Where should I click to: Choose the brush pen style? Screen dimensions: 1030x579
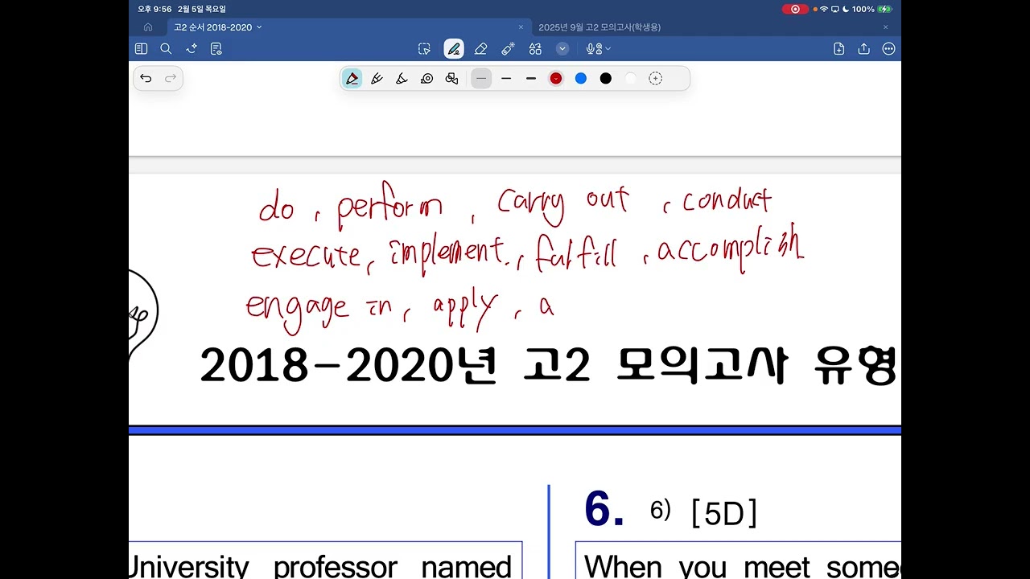click(402, 78)
